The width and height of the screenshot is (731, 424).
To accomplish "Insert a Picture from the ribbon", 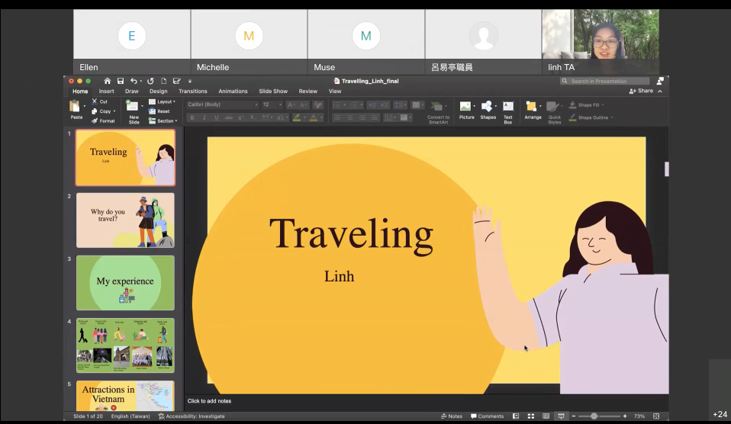I will coord(465,107).
